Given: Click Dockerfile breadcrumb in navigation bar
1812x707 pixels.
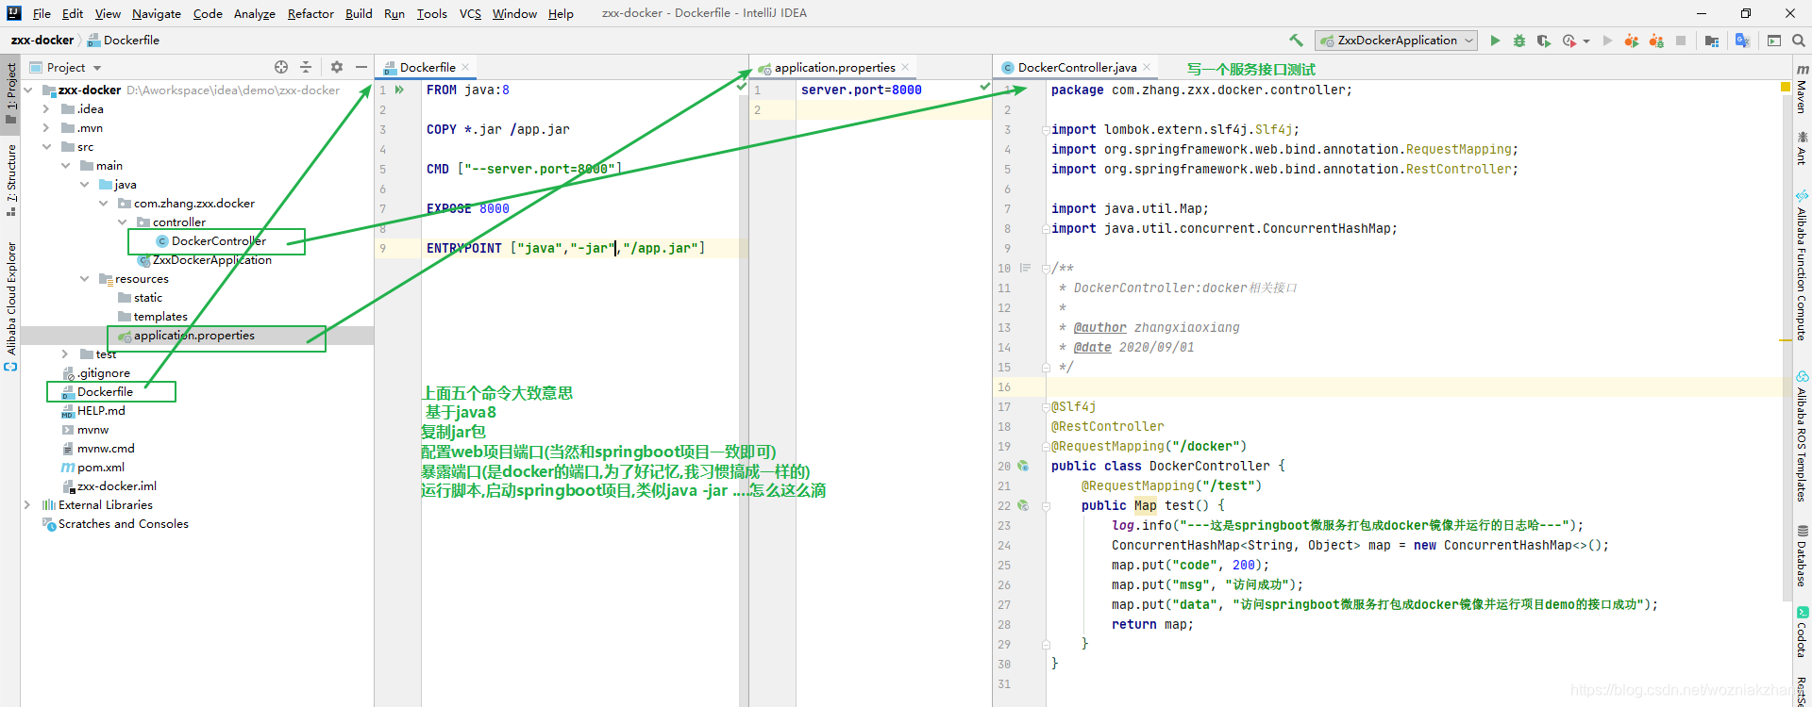Looking at the screenshot, I should (124, 40).
